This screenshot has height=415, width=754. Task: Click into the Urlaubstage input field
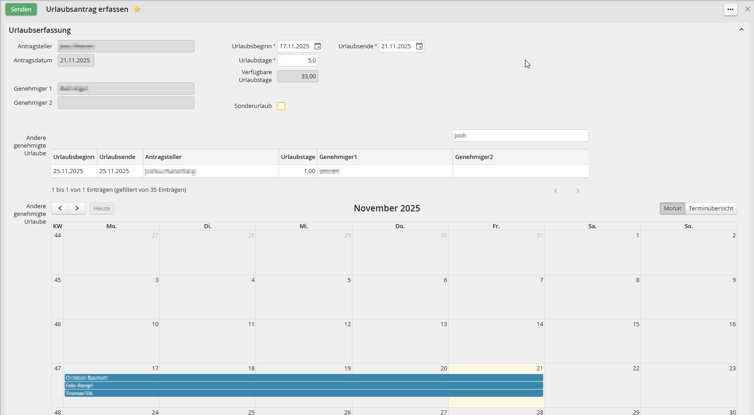297,61
